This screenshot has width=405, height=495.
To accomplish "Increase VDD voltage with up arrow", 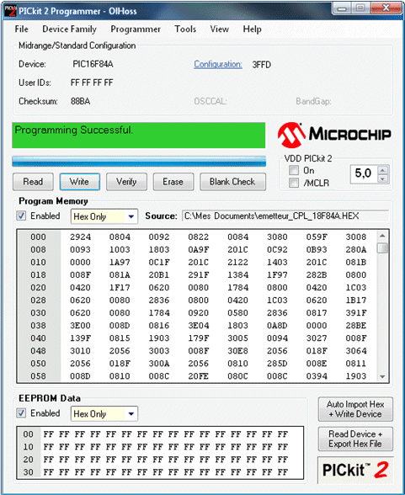I will pyautogui.click(x=383, y=170).
